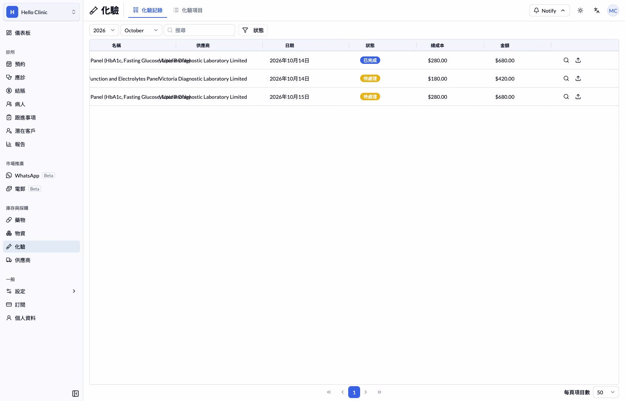The image size is (625, 401).
Task: Open 病人 patients page
Action: [41, 104]
